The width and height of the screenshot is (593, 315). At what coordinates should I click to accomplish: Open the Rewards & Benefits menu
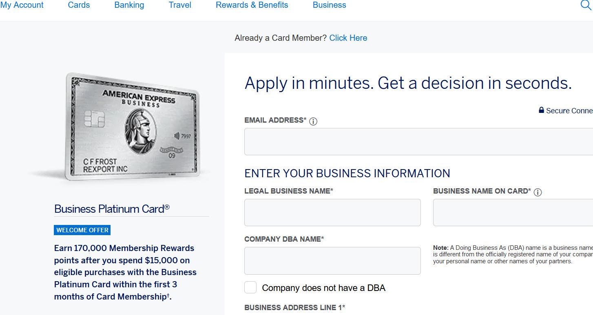tap(252, 5)
